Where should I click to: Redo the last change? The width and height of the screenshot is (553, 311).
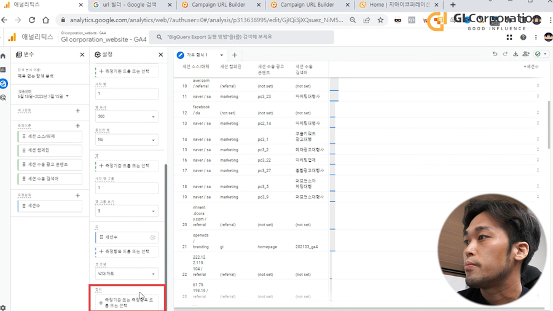[x=505, y=54]
